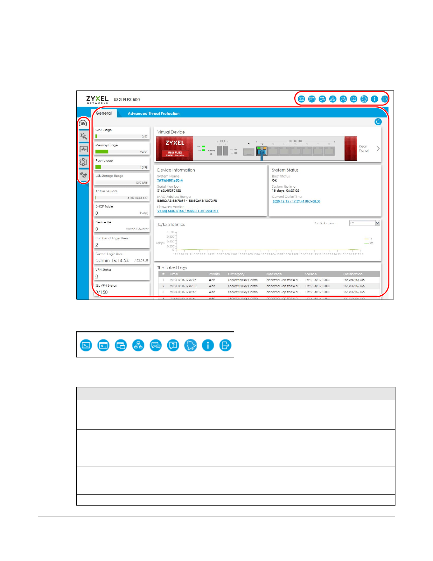Click VPN Status value 0
Viewport: 433px width, 561px height.
pyautogui.click(x=97, y=276)
